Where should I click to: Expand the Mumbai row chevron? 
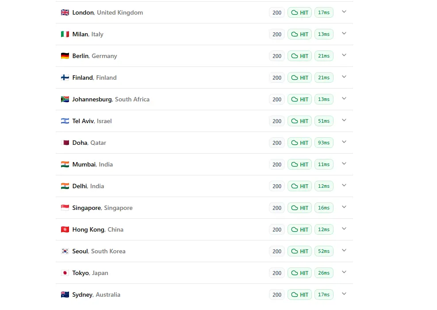(344, 164)
